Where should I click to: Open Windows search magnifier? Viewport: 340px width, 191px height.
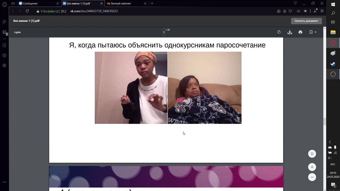pyautogui.click(x=333, y=13)
